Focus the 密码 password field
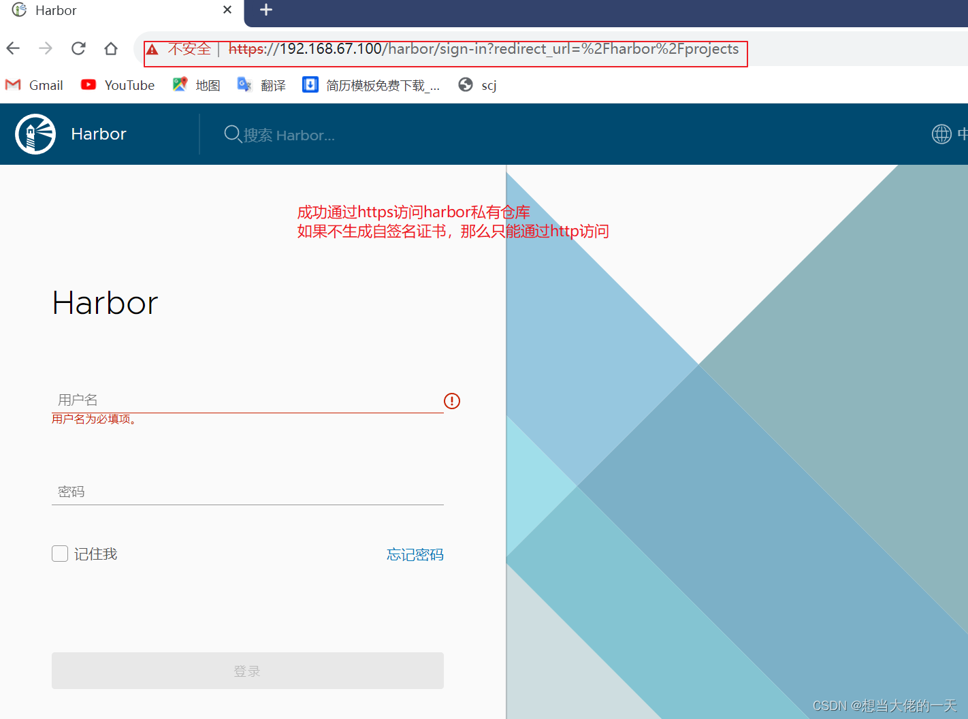968x719 pixels. pos(248,492)
